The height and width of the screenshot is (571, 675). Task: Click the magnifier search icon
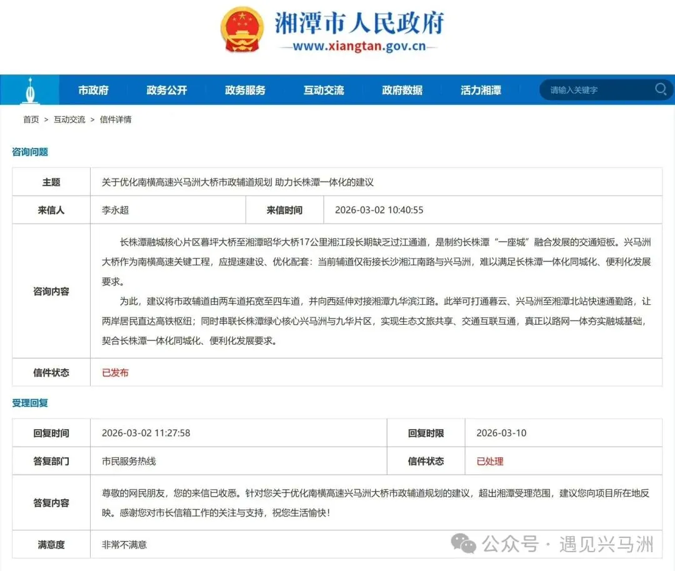[661, 89]
